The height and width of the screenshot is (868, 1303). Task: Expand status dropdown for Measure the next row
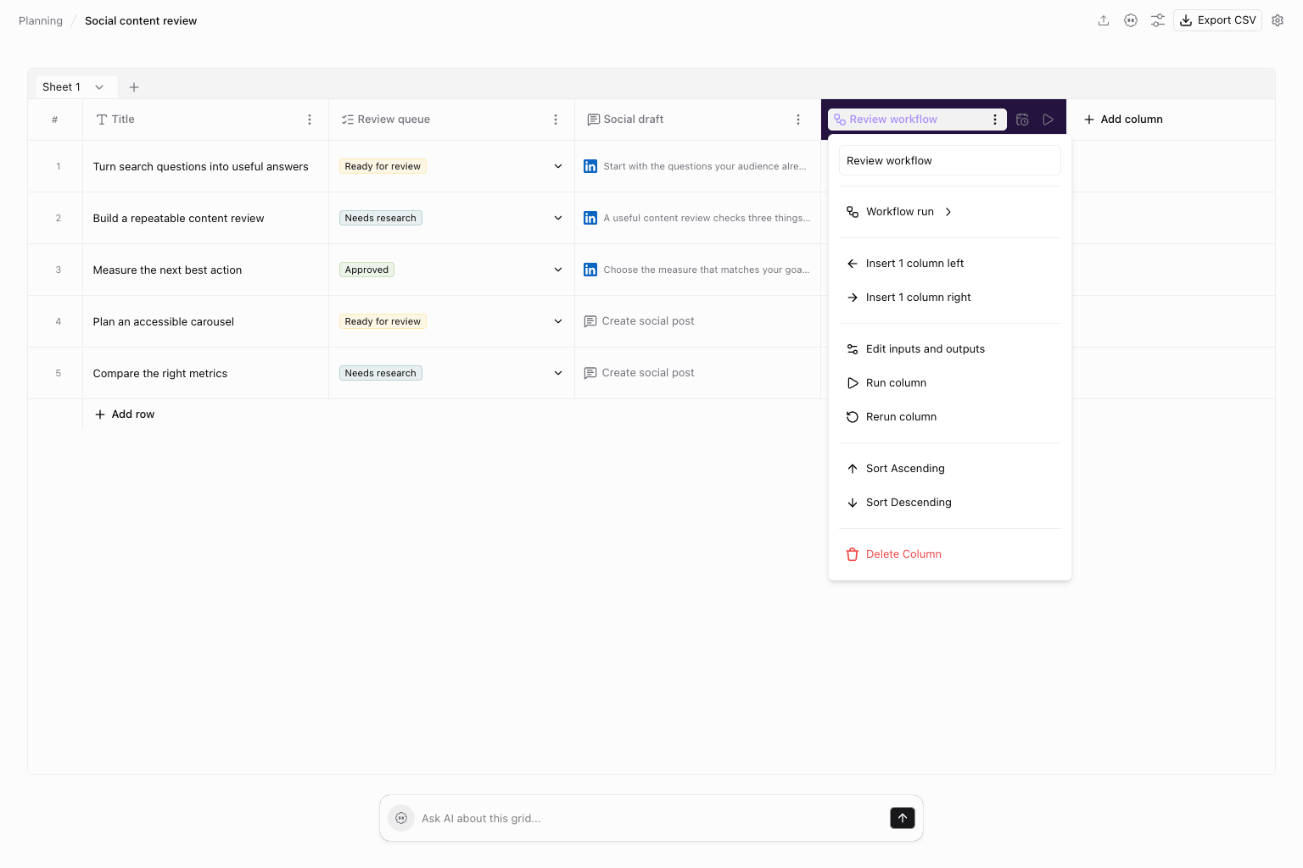click(x=558, y=270)
